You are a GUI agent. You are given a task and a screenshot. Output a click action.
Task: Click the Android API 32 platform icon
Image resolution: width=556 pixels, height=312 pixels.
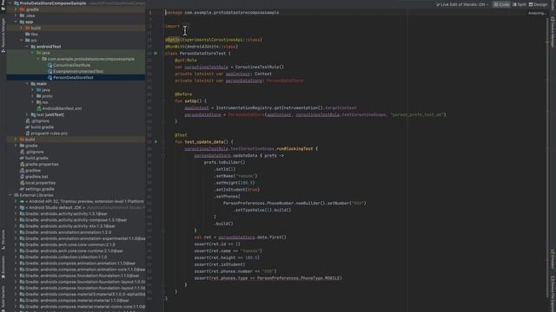pos(22,202)
